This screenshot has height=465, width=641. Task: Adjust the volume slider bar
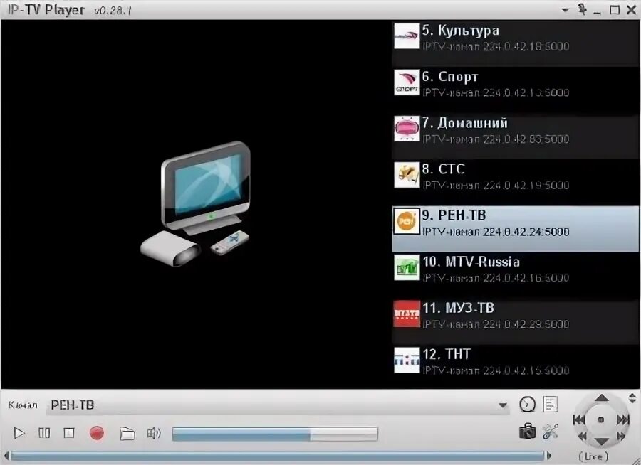pos(275,434)
